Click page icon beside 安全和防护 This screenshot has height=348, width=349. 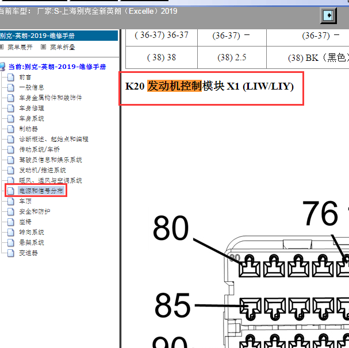click(x=10, y=212)
